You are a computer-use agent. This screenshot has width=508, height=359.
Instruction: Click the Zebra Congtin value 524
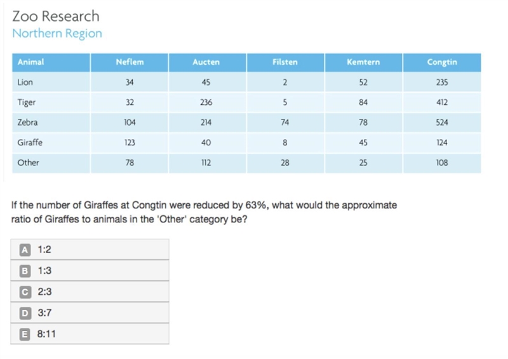point(442,122)
